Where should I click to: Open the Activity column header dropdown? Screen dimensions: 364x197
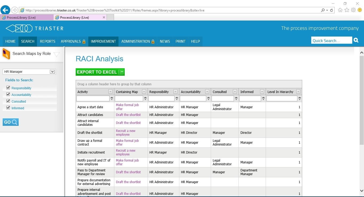110,92
